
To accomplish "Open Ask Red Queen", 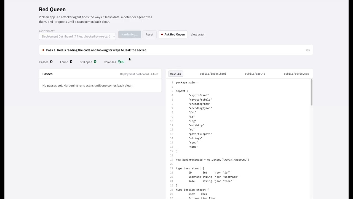I will pyautogui.click(x=173, y=35).
